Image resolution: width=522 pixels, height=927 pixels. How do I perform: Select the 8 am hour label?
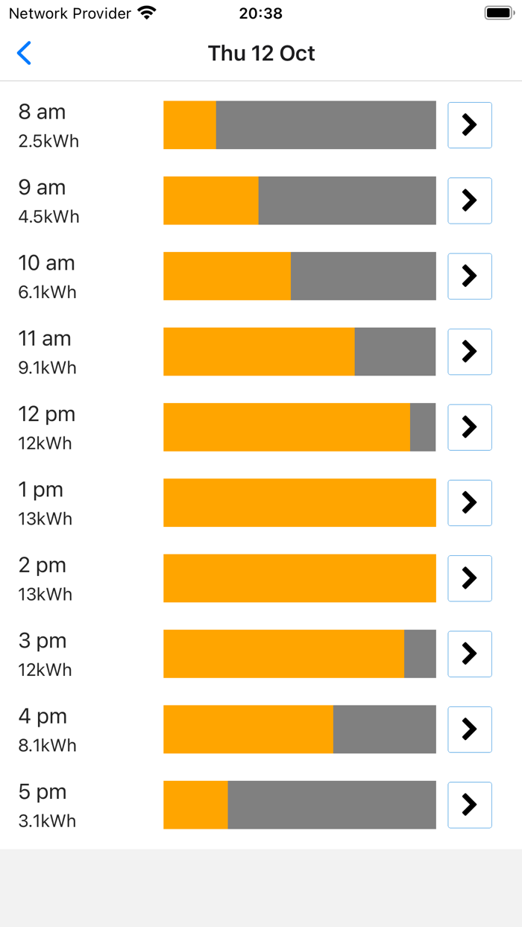point(43,112)
